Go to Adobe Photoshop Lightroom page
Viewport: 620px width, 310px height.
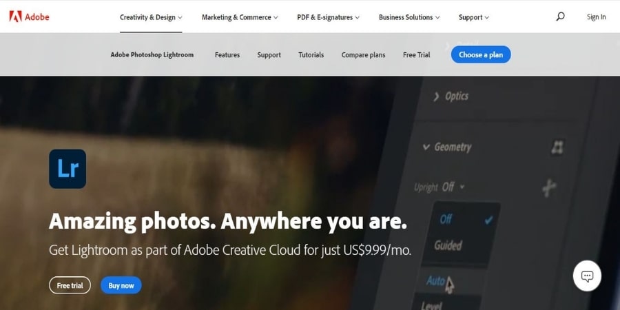point(152,55)
